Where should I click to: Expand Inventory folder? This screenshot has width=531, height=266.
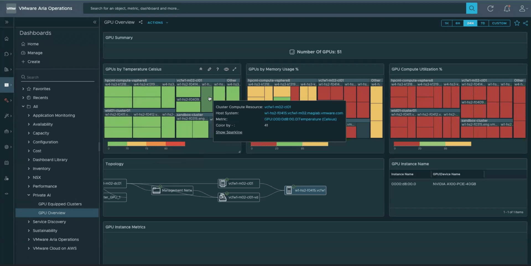tap(29, 168)
